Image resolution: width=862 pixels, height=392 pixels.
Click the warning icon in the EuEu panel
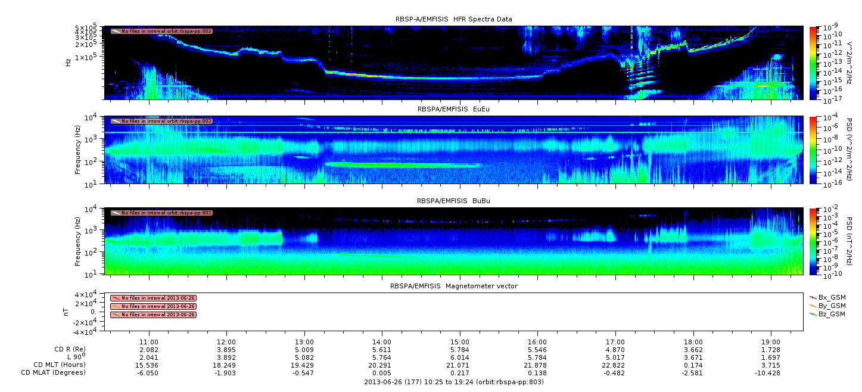116,121
